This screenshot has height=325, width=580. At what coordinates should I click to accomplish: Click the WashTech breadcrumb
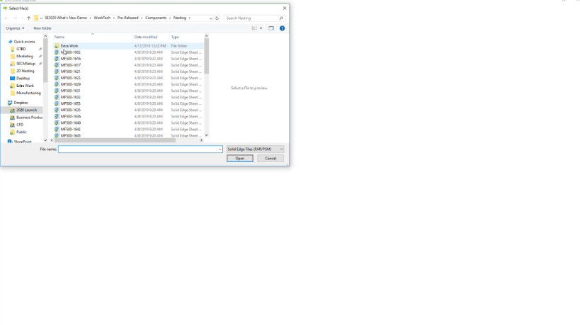pos(102,18)
